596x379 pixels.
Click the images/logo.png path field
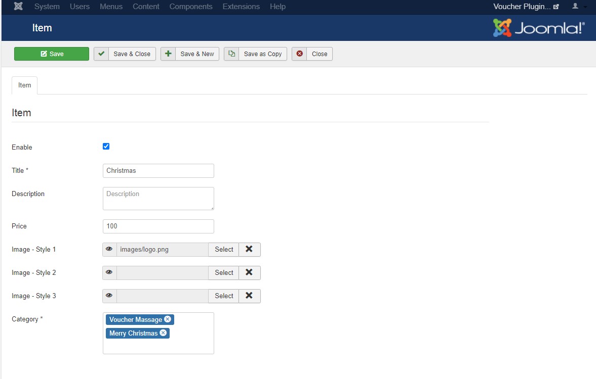(163, 249)
